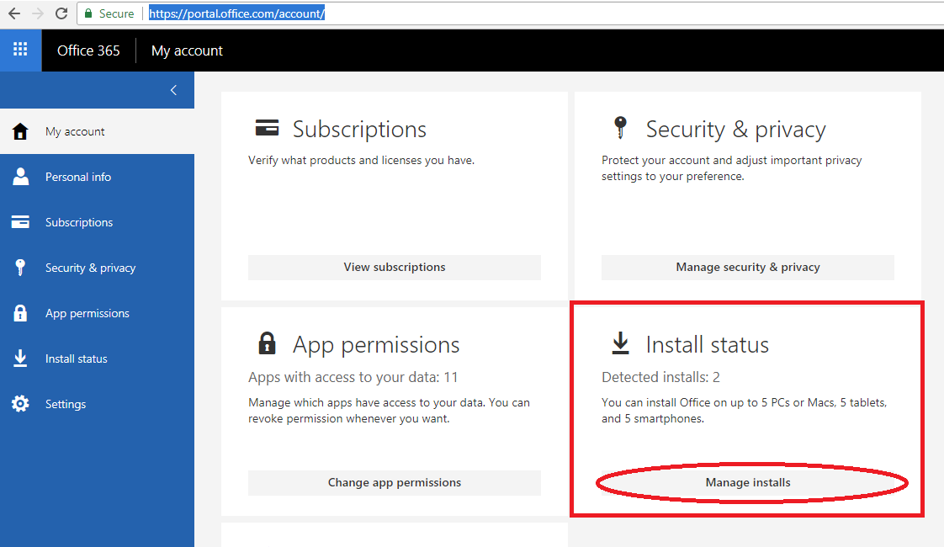Click the home icon next to My account

coord(20,131)
